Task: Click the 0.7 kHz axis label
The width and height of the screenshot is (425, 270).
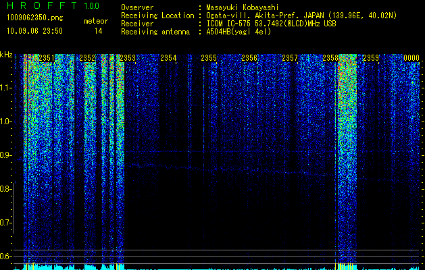Action: (5, 223)
